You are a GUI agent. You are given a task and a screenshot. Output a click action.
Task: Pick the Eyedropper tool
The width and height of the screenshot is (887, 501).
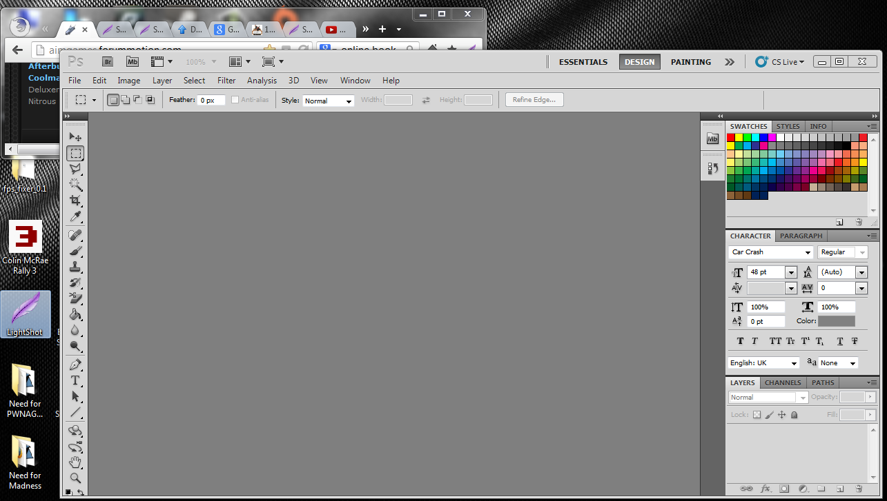75,217
